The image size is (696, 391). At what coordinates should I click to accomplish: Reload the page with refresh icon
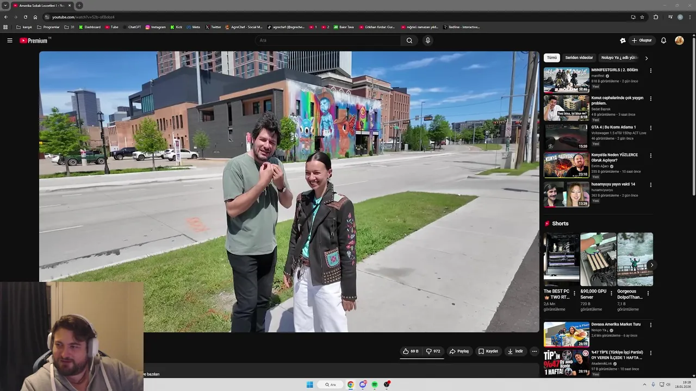pyautogui.click(x=26, y=17)
